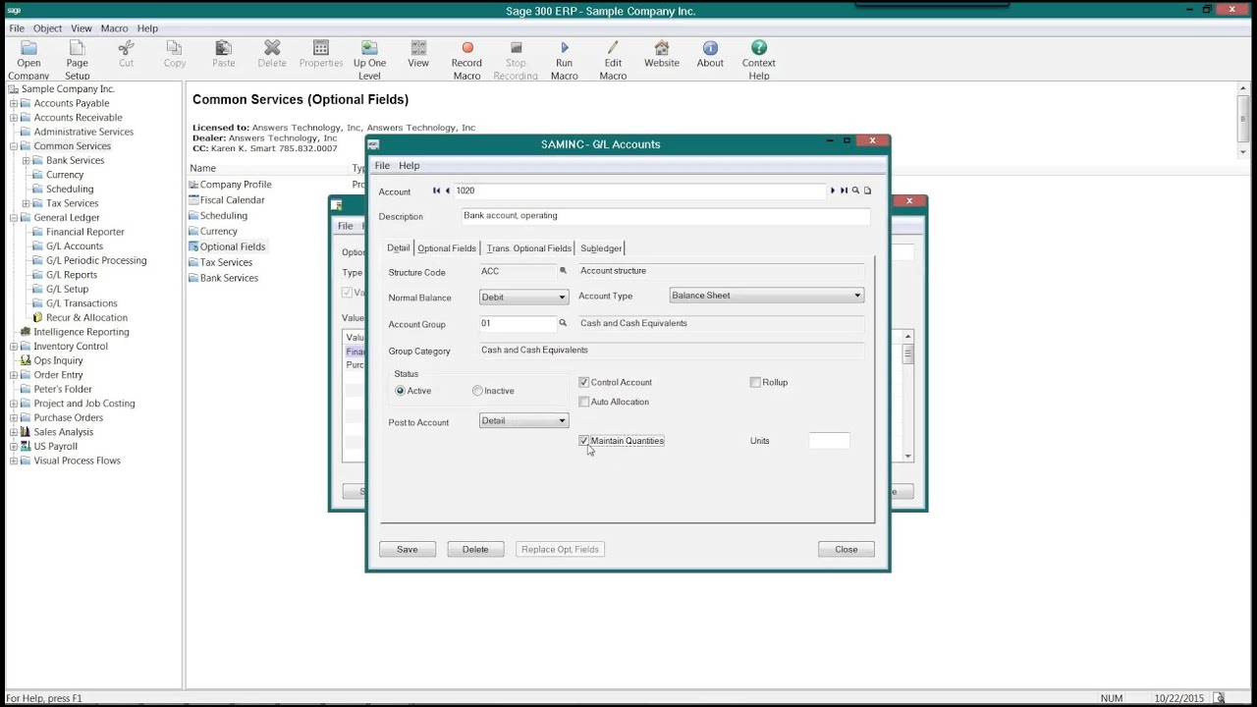Open the Object menu in main window

[47, 28]
